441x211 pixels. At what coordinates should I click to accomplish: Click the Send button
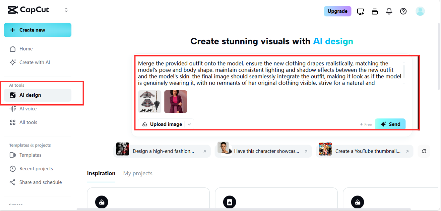(390, 124)
